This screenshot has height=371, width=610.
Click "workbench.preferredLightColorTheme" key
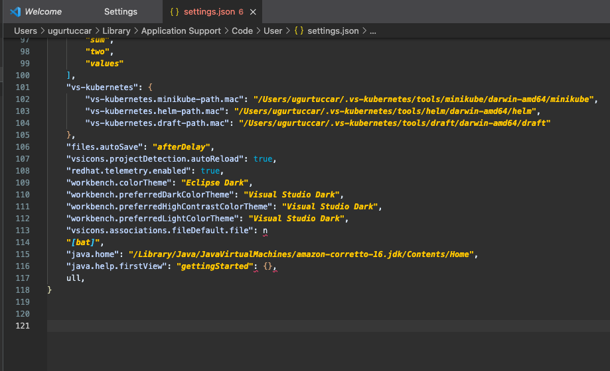click(153, 219)
